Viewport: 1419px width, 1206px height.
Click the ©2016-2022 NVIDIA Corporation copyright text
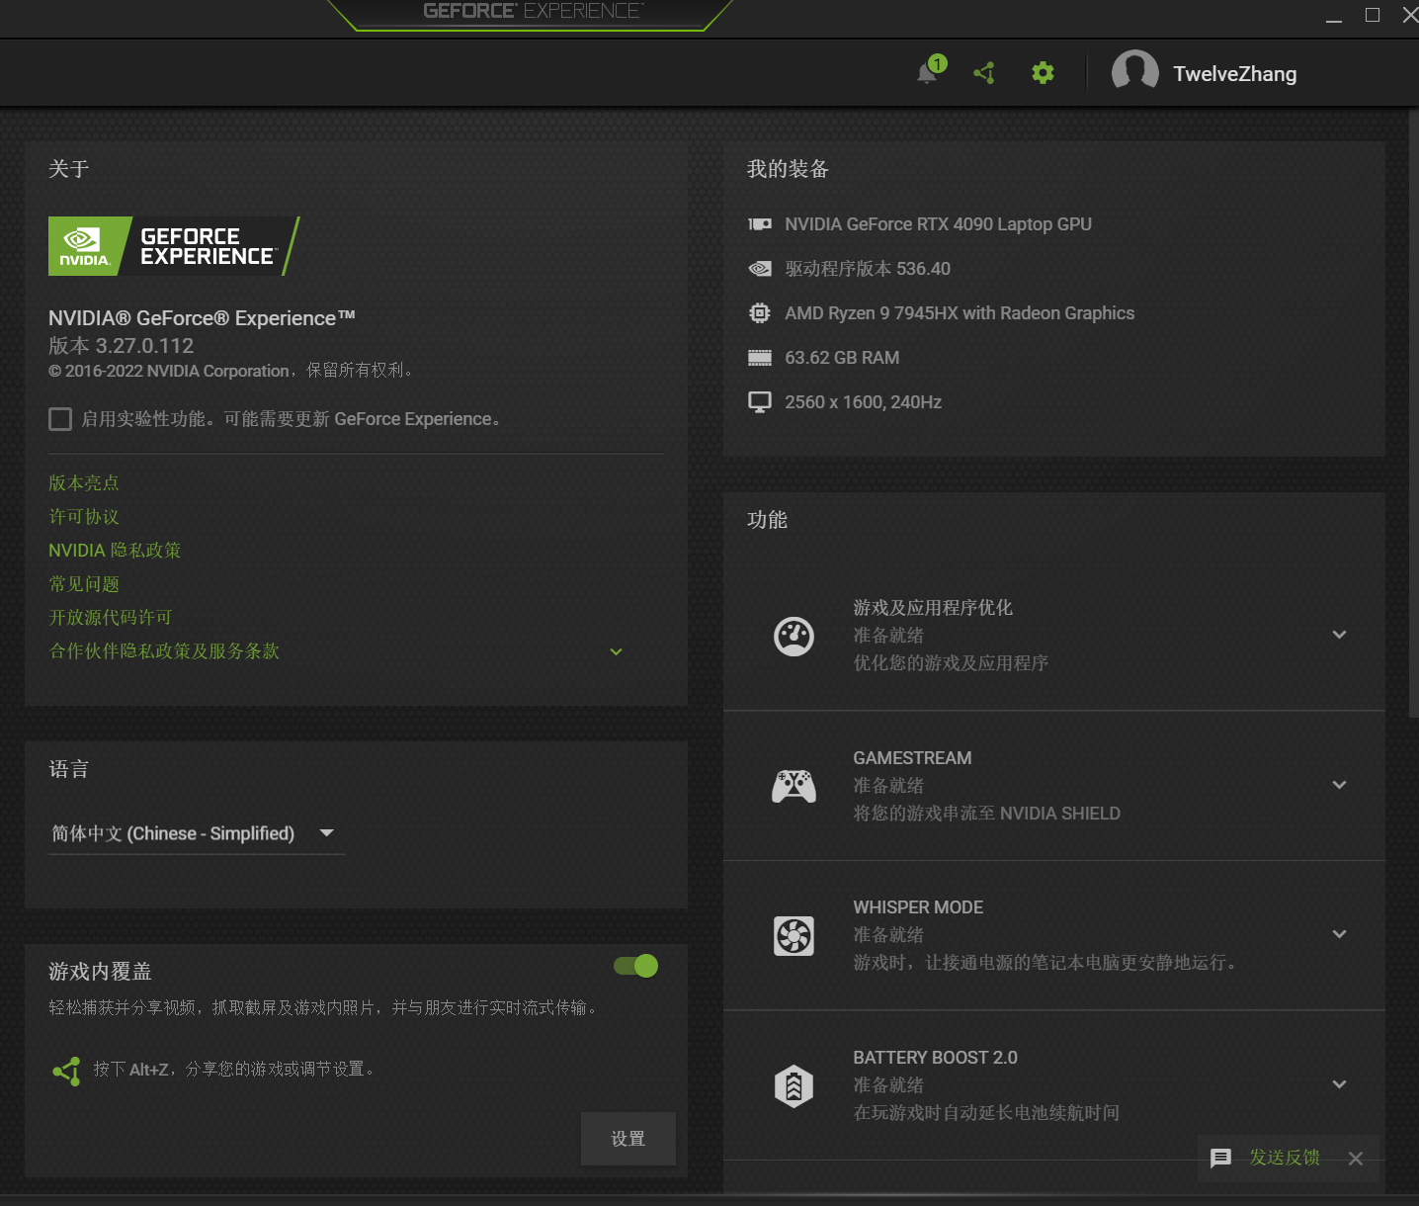coord(233,371)
